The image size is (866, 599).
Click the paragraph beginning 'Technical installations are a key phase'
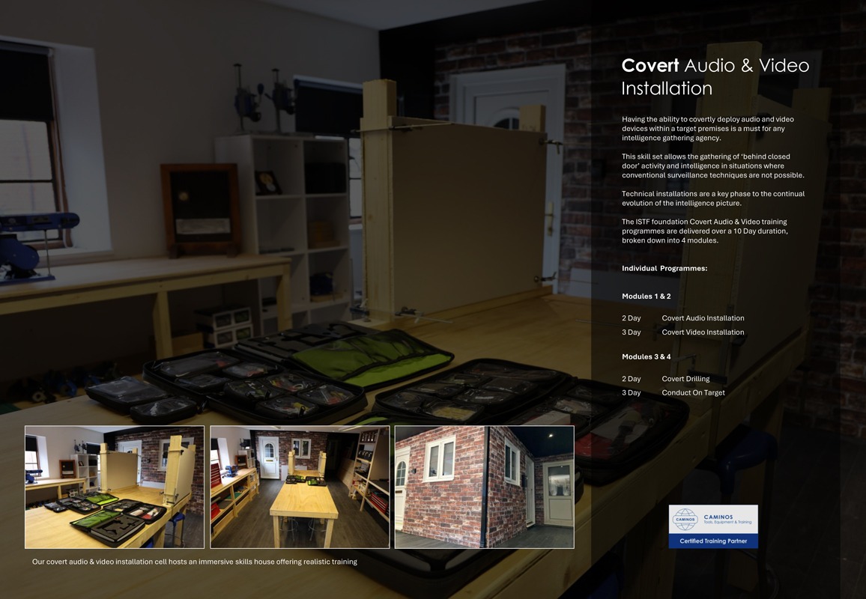712,198
